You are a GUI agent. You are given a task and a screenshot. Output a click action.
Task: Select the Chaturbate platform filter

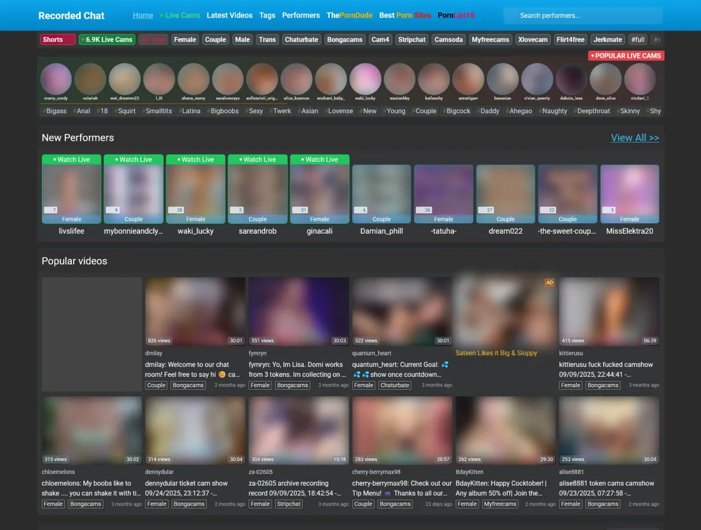coord(301,40)
